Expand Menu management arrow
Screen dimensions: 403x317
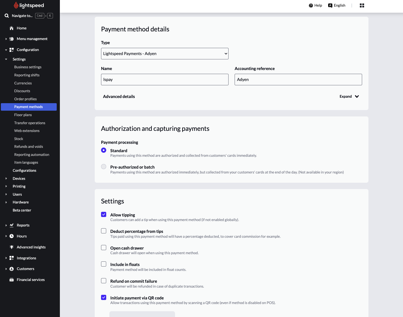pyautogui.click(x=6, y=39)
